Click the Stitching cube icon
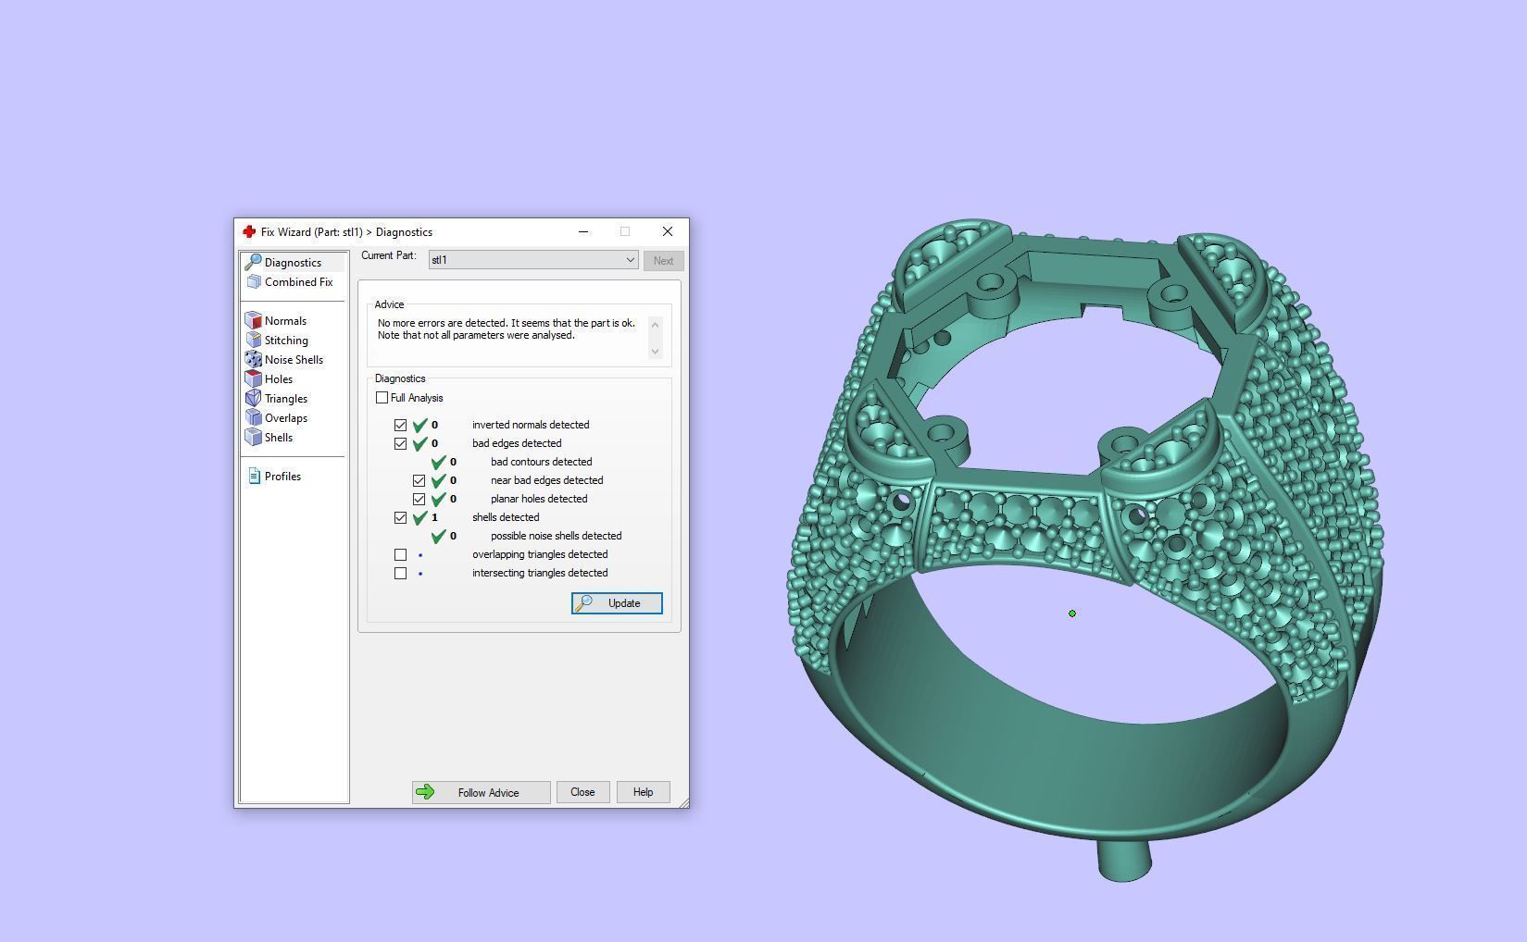This screenshot has width=1527, height=942. (x=254, y=341)
